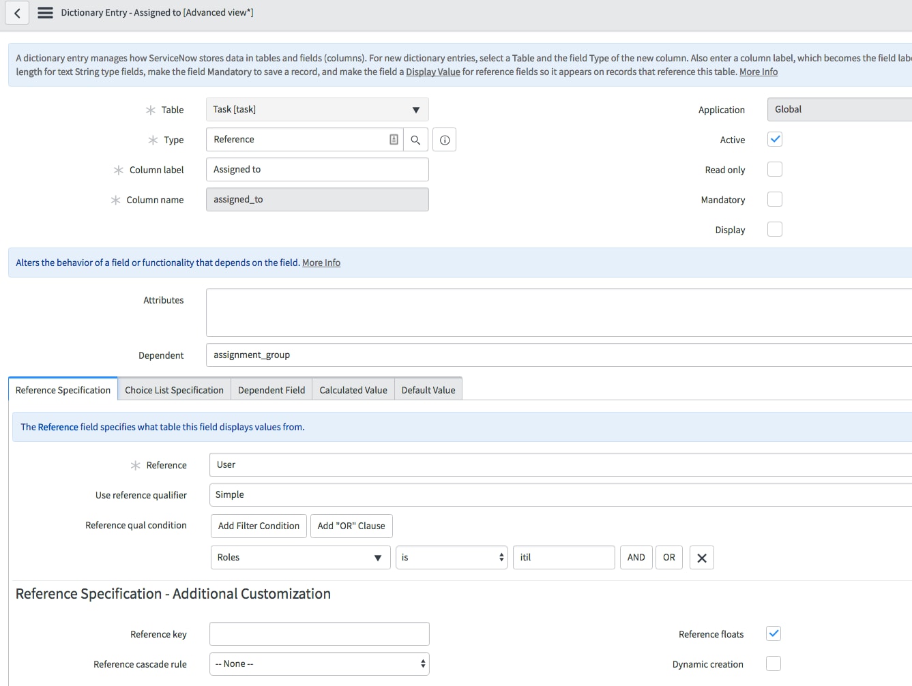Click the back arrow icon
912x686 pixels.
(17, 13)
